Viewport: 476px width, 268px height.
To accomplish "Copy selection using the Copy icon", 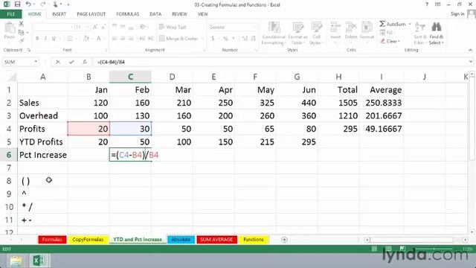I will pyautogui.click(x=21, y=32).
